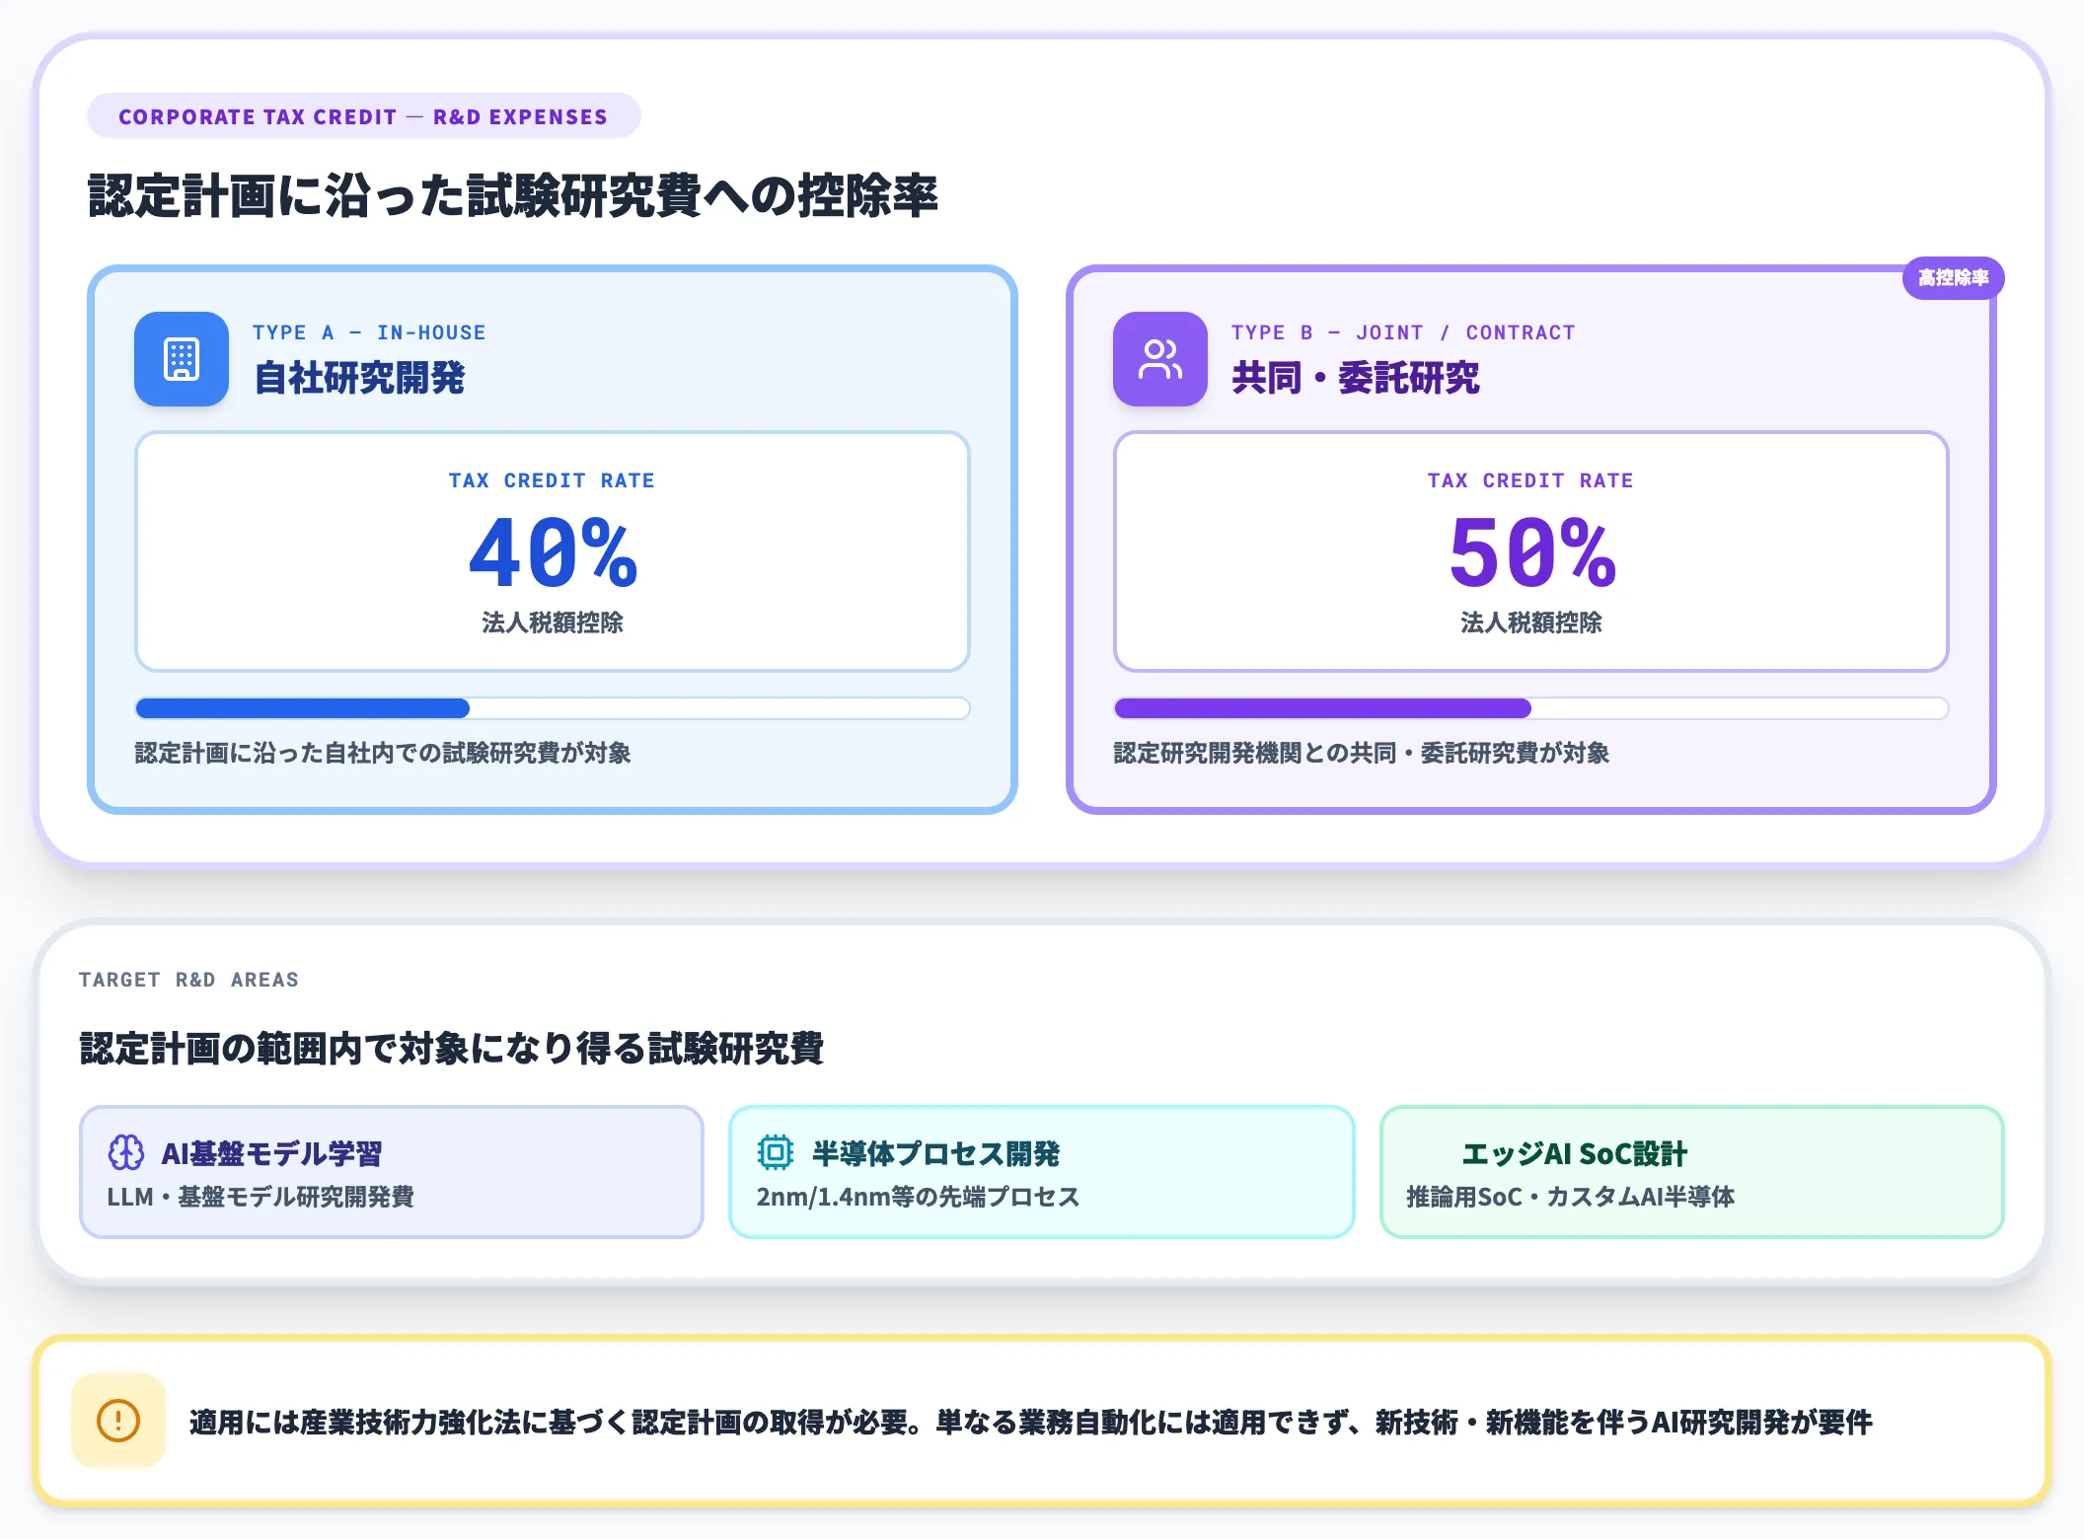Click the chip icon beside 半導体プロセス開発
Viewport: 2084px width, 1539px height.
[776, 1152]
